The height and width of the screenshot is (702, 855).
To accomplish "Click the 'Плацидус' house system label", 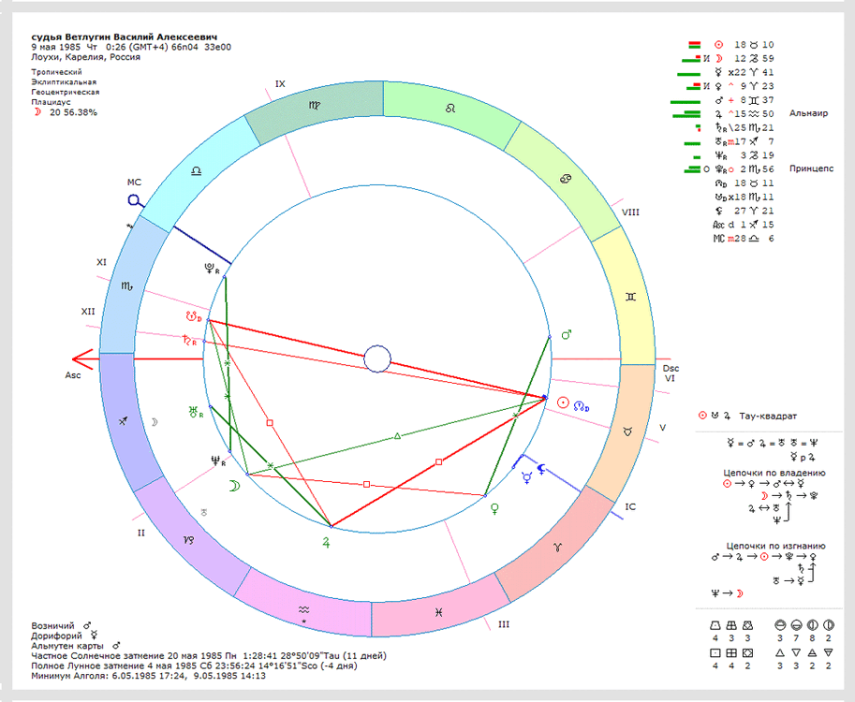I will [x=51, y=102].
